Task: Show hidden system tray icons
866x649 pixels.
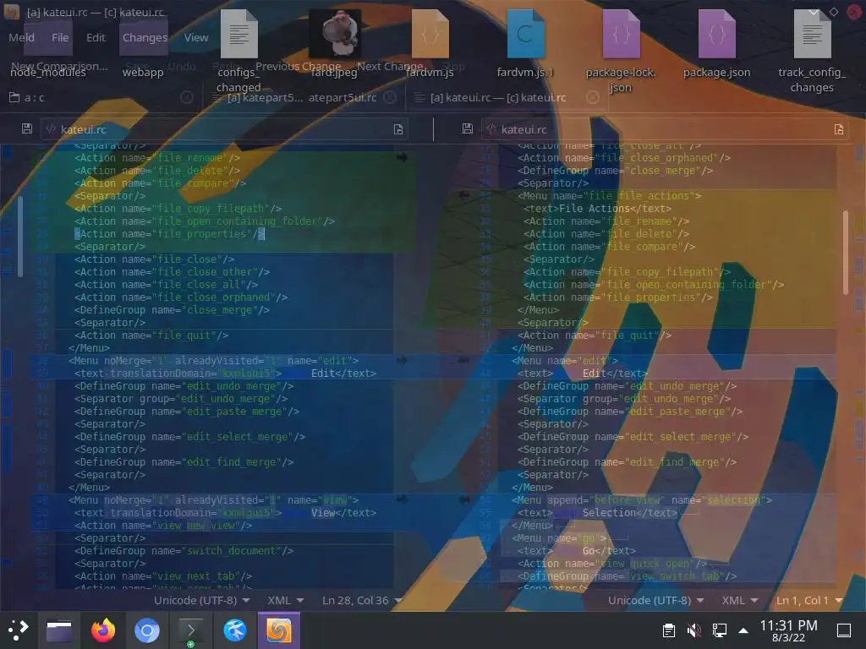Action: [743, 630]
